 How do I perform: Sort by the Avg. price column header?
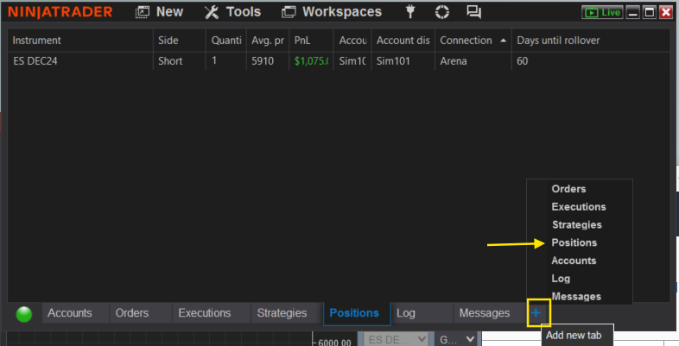point(268,41)
